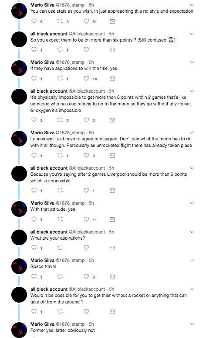Open the chevron menu on 'Former yes, latter obviously not'
This screenshot has width=206, height=338.
click(192, 324)
